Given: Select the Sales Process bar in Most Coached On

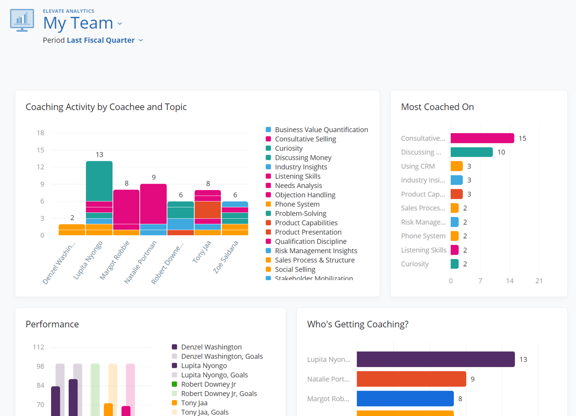Looking at the screenshot, I should point(455,208).
